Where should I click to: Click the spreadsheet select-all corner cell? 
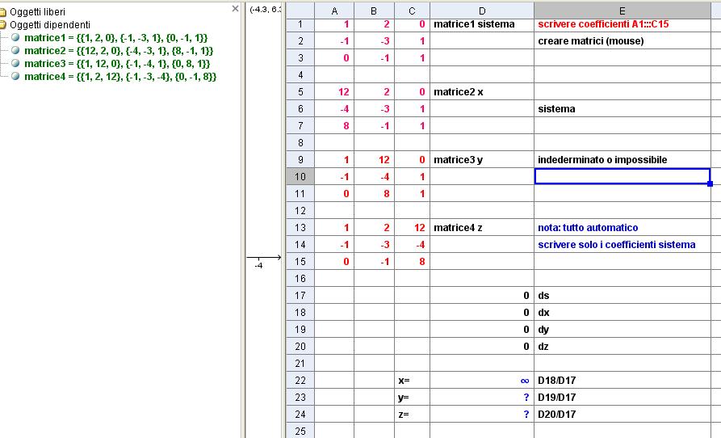point(300,11)
